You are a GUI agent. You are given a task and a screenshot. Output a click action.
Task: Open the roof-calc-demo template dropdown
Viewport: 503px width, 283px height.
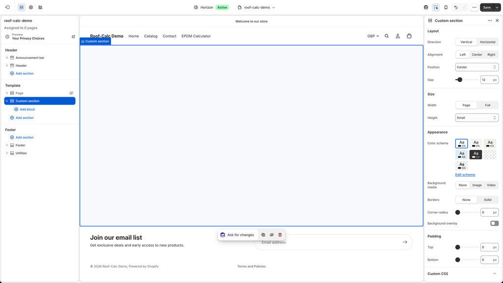[x=256, y=7]
